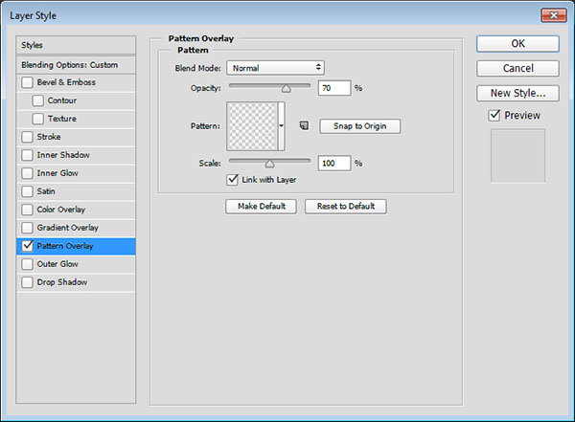Expand the pattern picker arrow
575x422 pixels.
(x=282, y=125)
